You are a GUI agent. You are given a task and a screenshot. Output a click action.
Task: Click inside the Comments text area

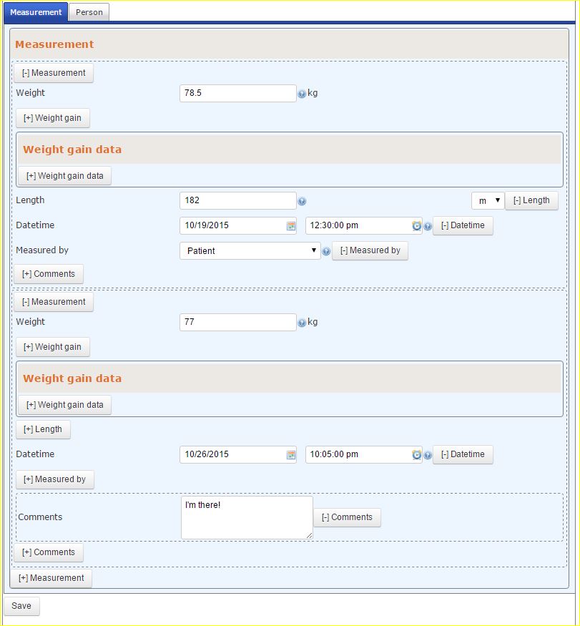click(246, 517)
